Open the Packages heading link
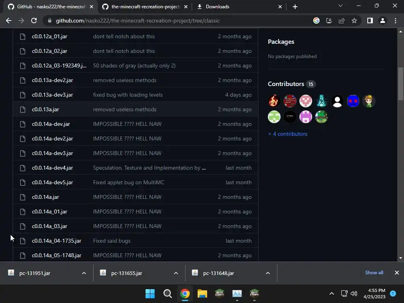This screenshot has height=303, width=404. [281, 42]
